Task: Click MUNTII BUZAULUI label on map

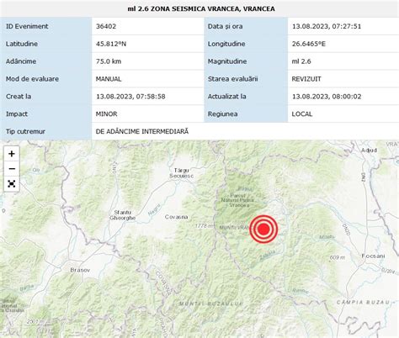Action: (x=210, y=304)
